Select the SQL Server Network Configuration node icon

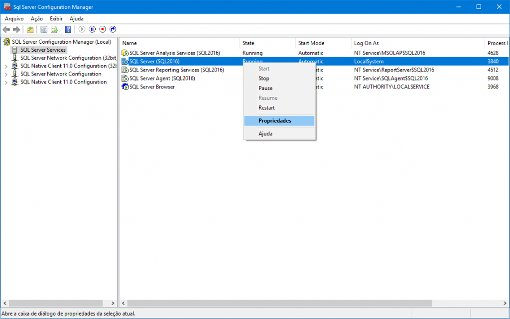[14, 74]
